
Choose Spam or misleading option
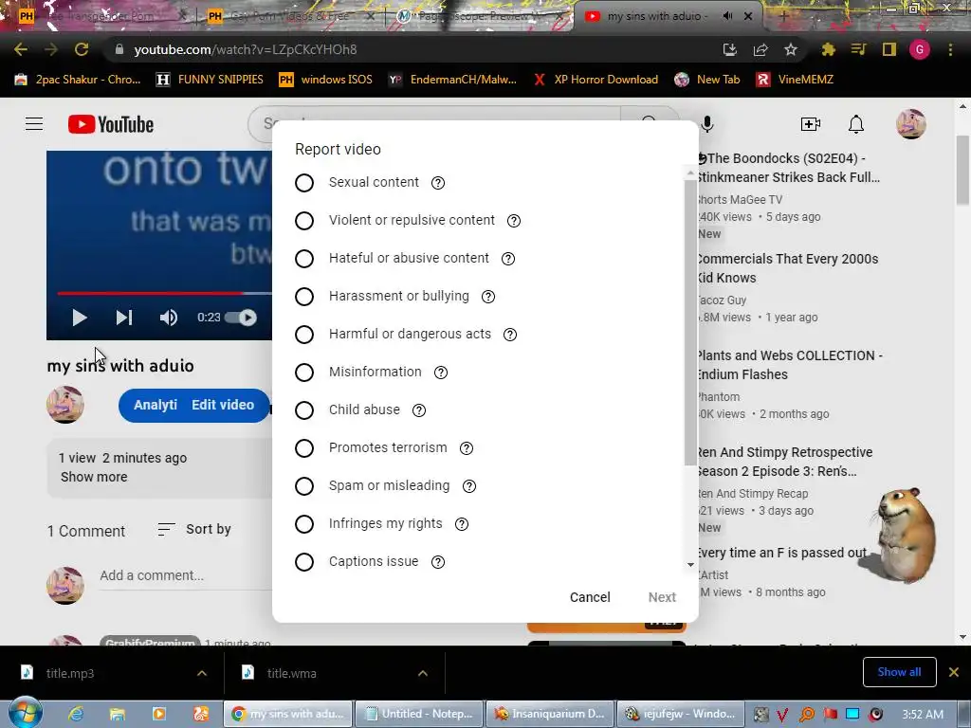[304, 486]
